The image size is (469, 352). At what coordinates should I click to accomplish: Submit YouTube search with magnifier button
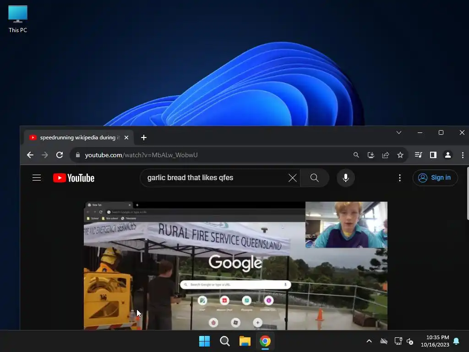314,178
